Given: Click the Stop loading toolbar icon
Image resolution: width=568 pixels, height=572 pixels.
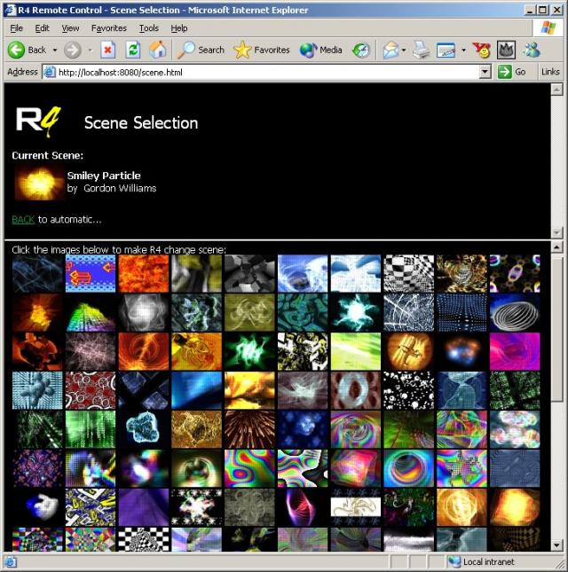Looking at the screenshot, I should point(107,50).
